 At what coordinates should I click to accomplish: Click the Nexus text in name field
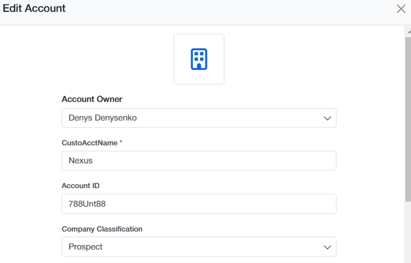click(x=80, y=160)
